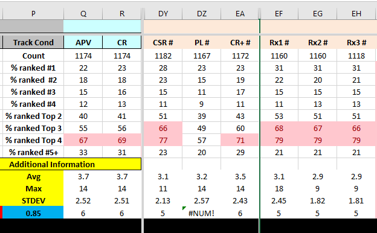Select the % ranked Top 2 label
This screenshot has height=233, width=377.
(x=33, y=116)
